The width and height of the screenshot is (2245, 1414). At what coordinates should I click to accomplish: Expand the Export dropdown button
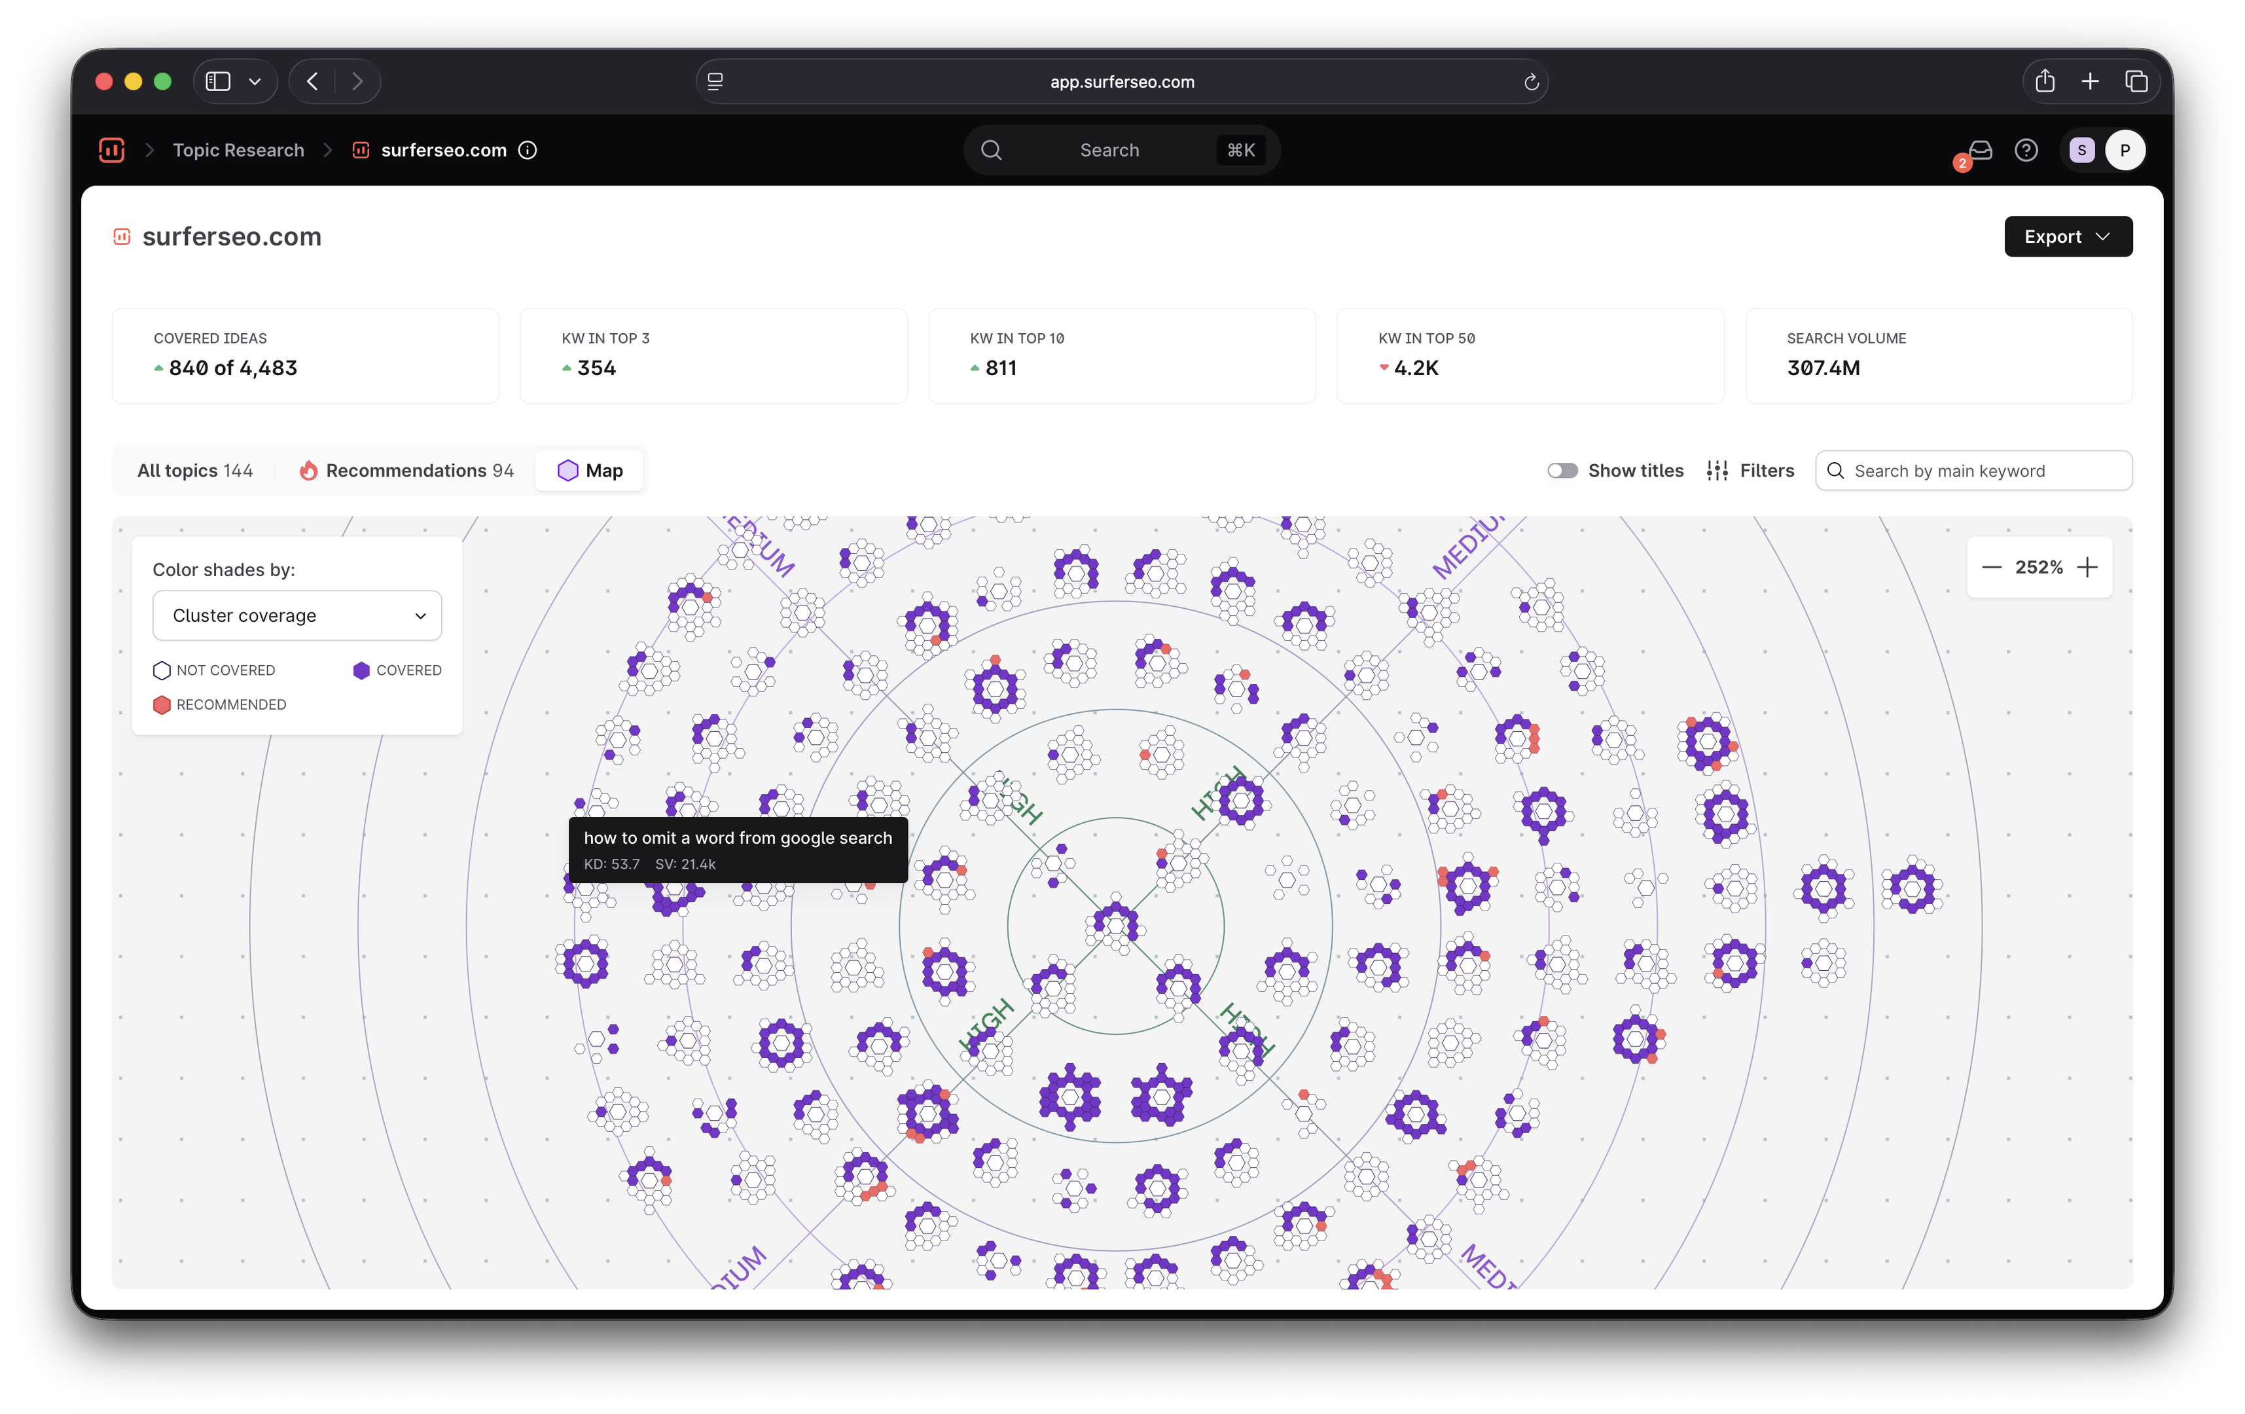[2068, 237]
